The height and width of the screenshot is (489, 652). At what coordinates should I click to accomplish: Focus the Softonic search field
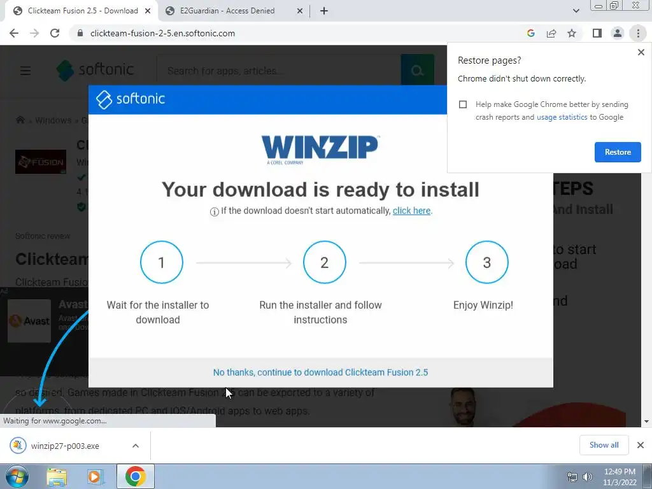279,71
